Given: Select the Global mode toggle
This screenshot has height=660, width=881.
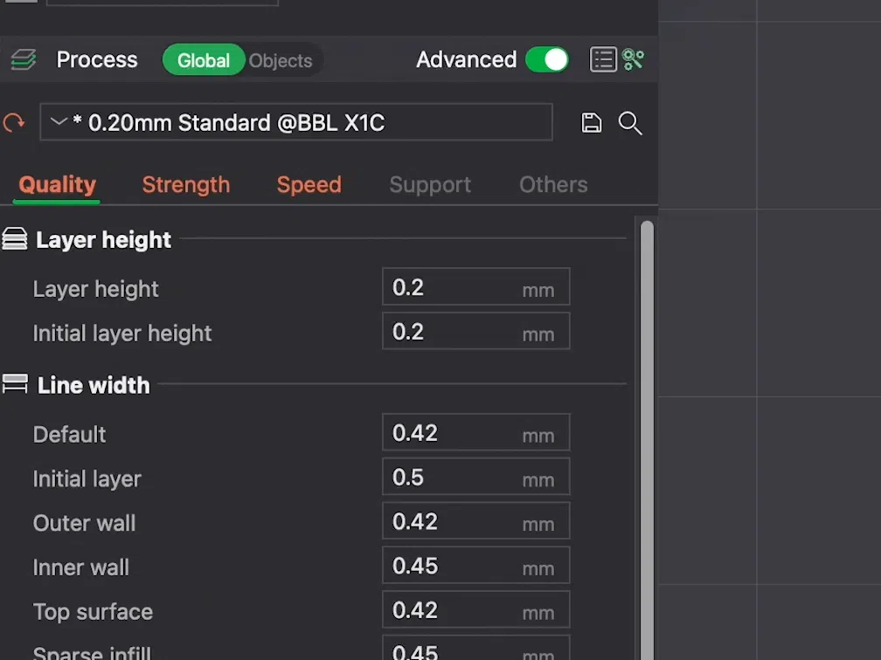Looking at the screenshot, I should point(204,60).
